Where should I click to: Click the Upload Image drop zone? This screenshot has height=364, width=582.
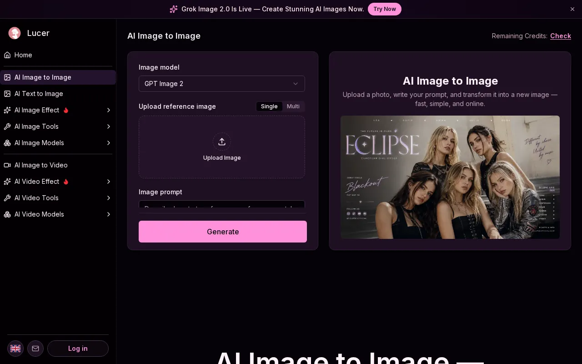coord(222,147)
